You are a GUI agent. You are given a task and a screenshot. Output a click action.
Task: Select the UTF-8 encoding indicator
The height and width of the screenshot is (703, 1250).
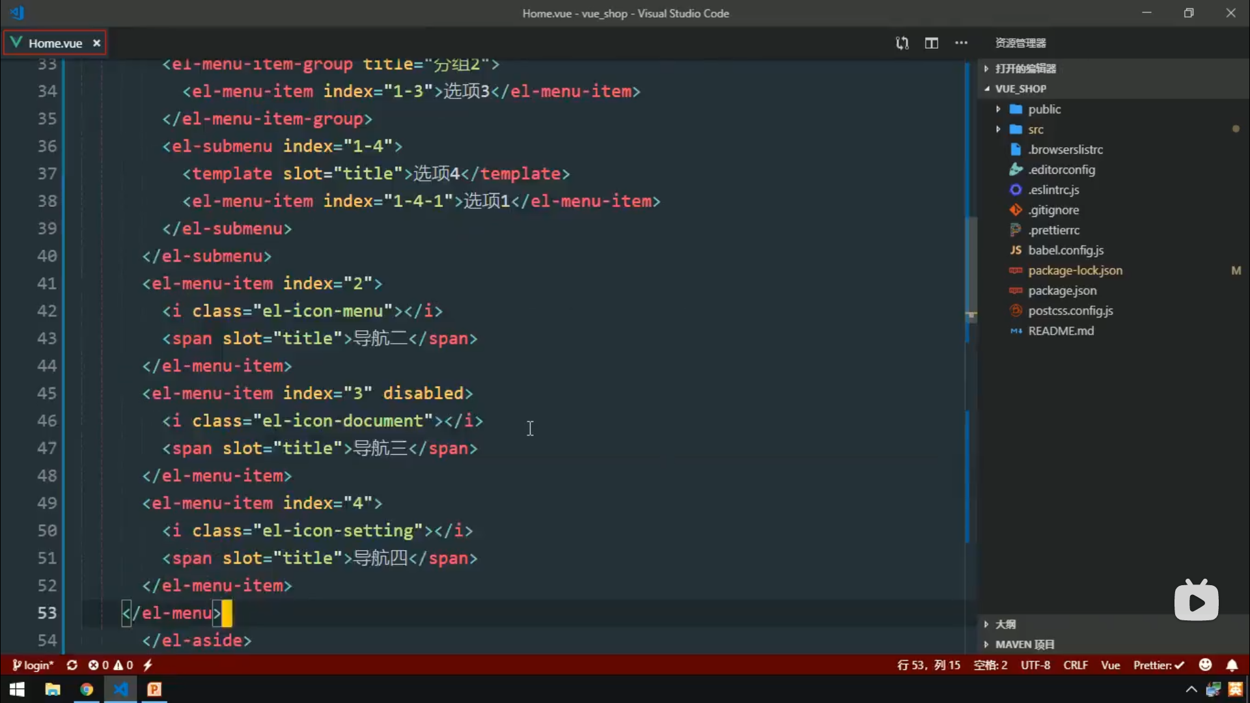point(1035,665)
